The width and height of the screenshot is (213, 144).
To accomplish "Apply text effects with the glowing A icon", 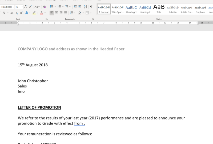I will coord(27,13).
